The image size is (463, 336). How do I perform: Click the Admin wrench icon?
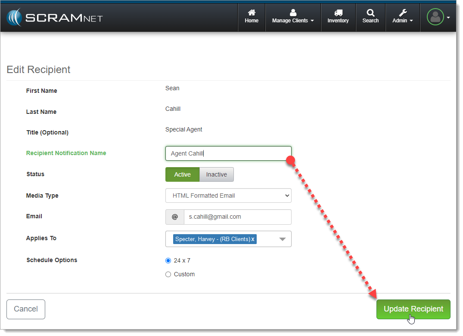click(x=403, y=13)
